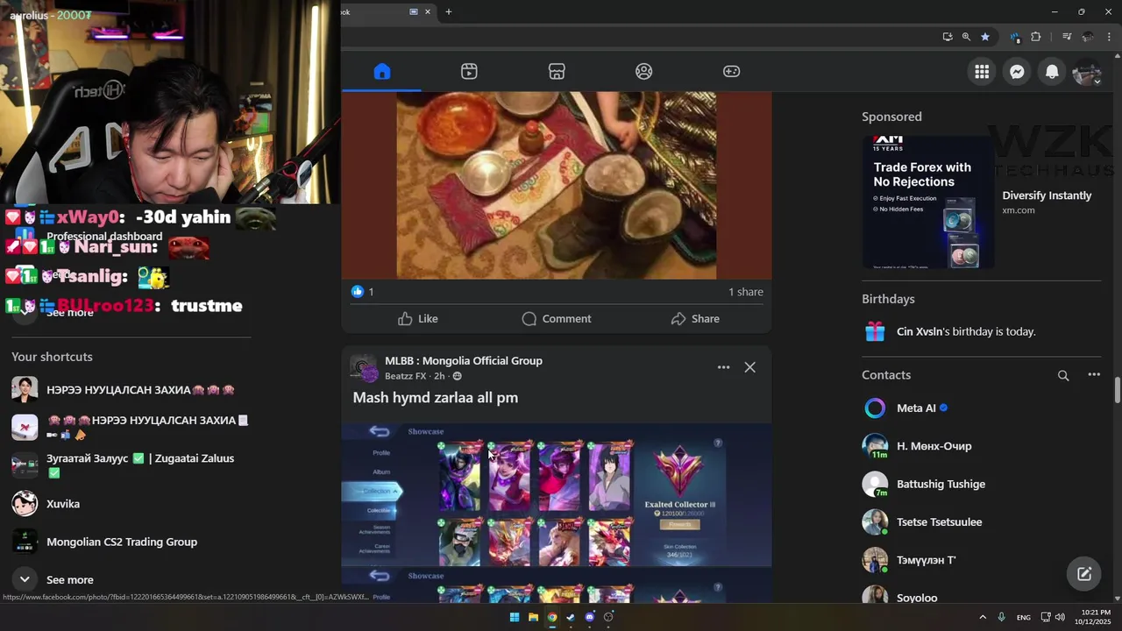1122x631 pixels.
Task: Open the Windows Start button
Action: pyautogui.click(x=515, y=617)
